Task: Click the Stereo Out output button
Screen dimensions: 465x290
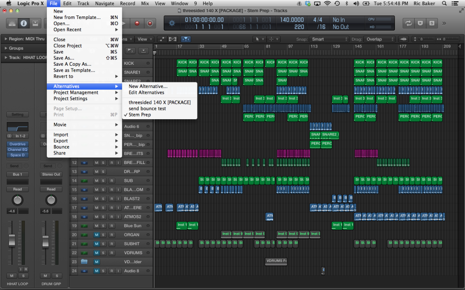Action: (51, 174)
